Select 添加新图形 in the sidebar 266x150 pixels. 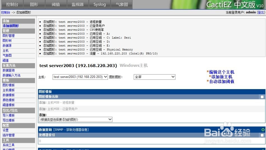11,26
